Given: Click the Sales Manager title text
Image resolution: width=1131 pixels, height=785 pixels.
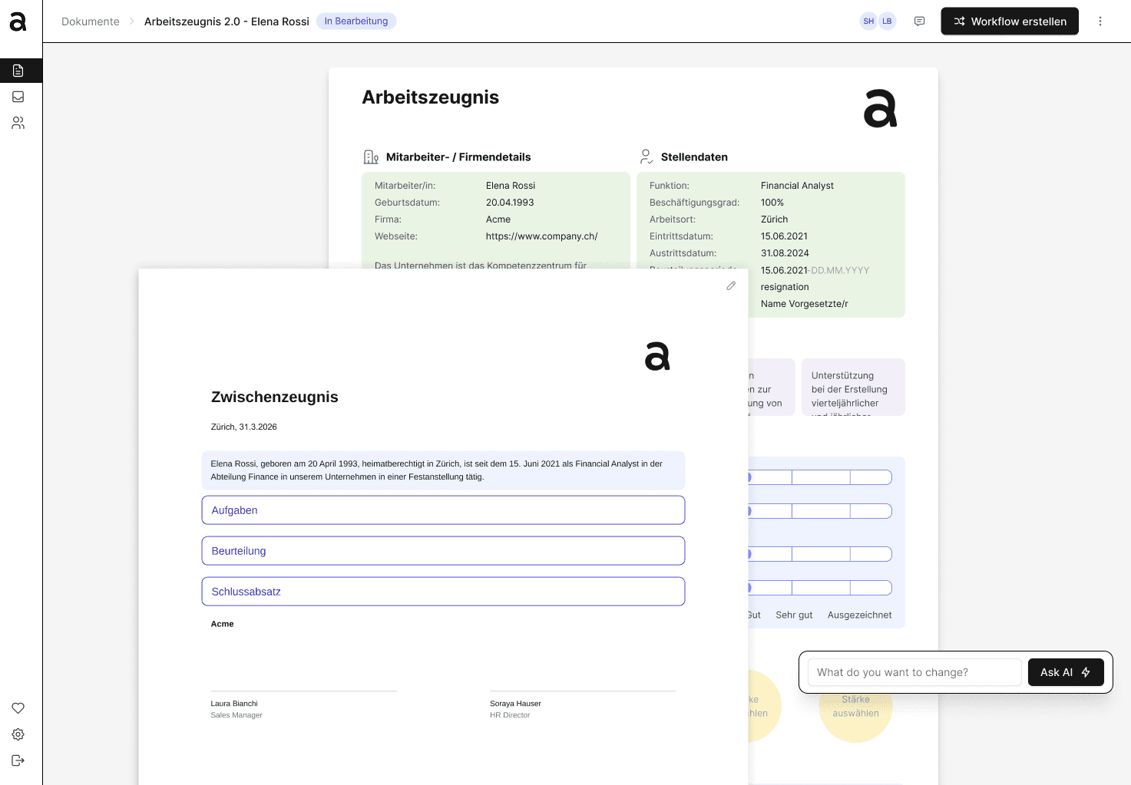Looking at the screenshot, I should pos(236,715).
